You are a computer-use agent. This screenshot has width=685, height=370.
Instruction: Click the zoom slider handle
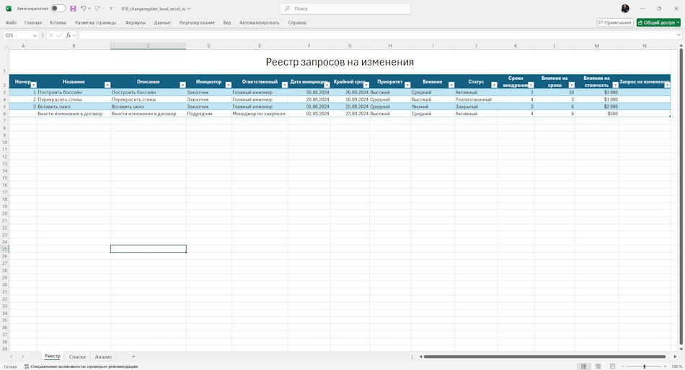pyautogui.click(x=645, y=366)
